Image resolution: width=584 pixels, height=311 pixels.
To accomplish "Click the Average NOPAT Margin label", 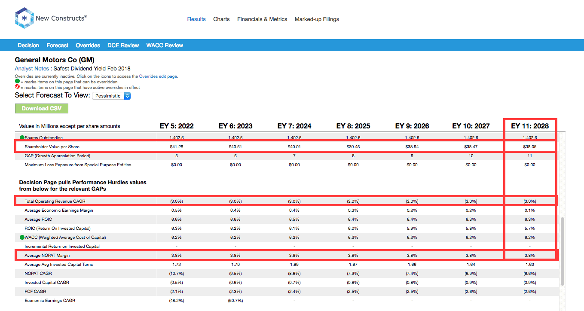I will point(46,256).
